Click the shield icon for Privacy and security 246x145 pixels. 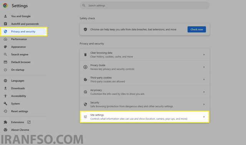5,32
